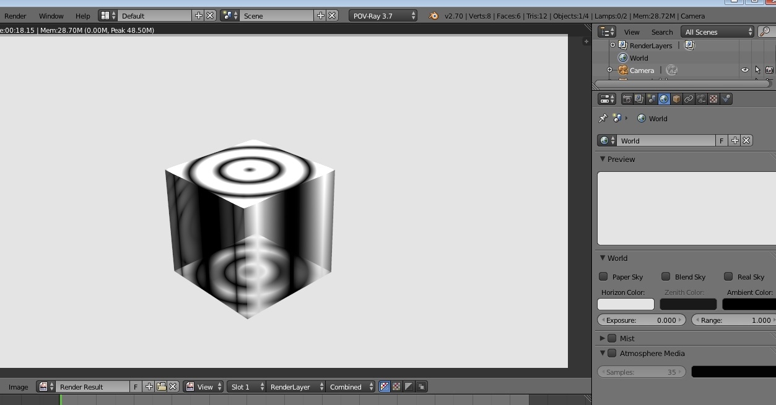Screen dimensions: 776x405
Task: Open the Window menu
Action: [x=51, y=16]
